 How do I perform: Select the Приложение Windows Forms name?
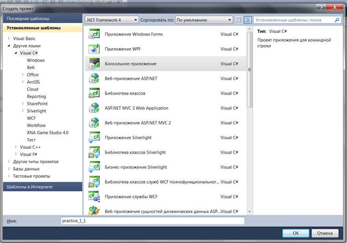click(134, 34)
